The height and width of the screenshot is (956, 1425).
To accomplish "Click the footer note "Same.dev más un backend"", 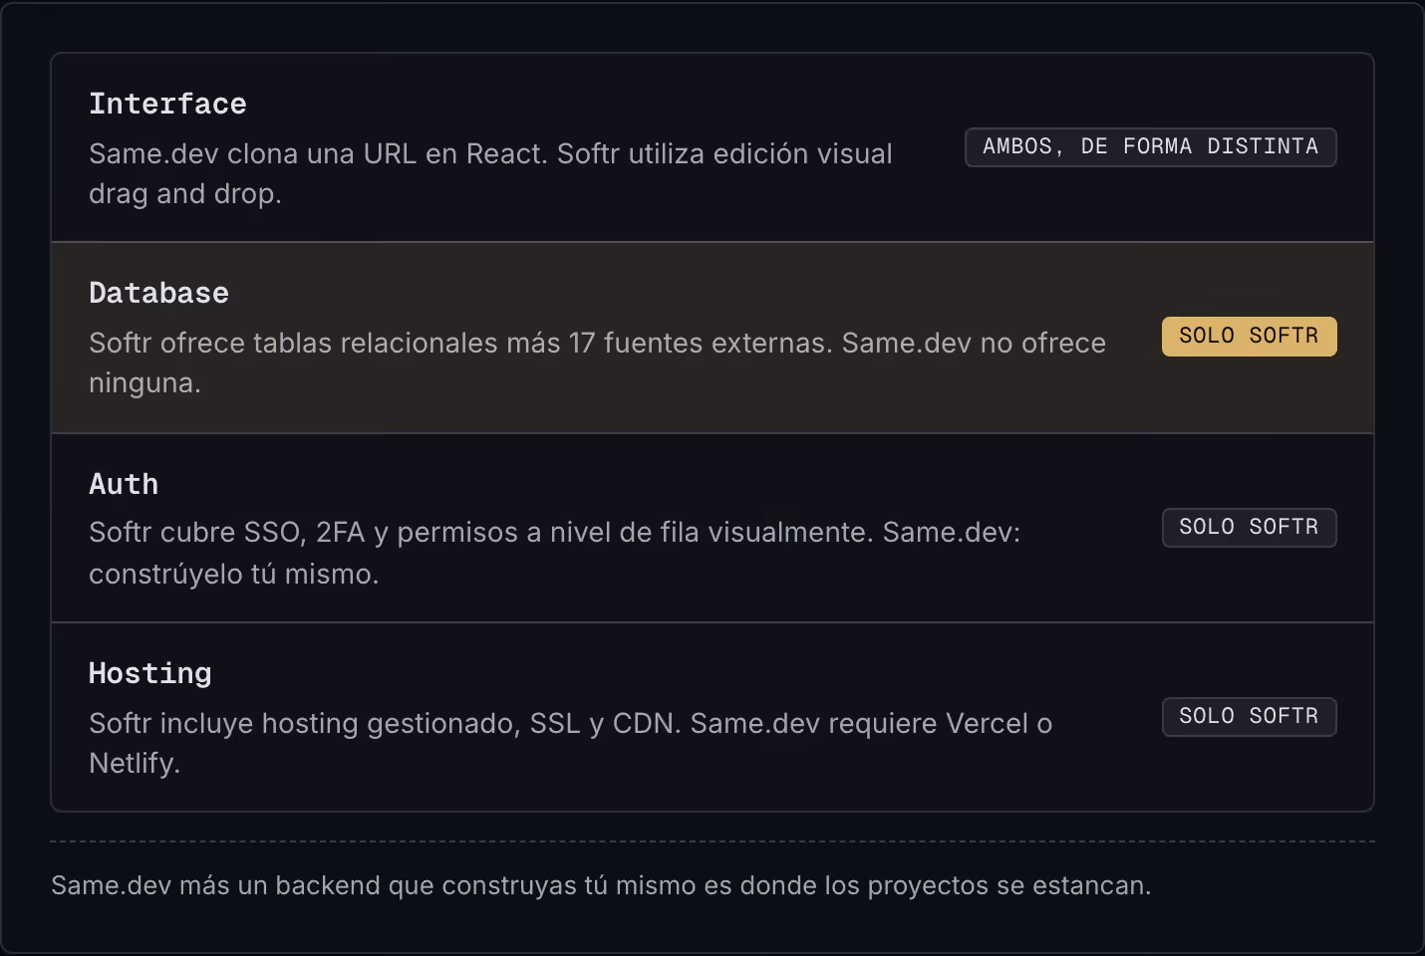I will [x=215, y=885].
